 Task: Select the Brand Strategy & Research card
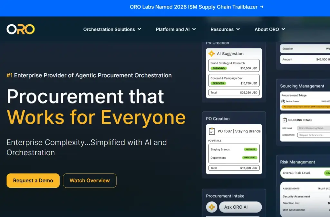tap(234, 66)
